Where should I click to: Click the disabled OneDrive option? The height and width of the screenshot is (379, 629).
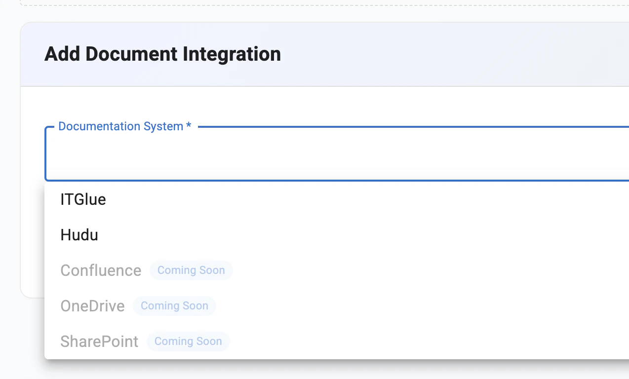pos(92,306)
